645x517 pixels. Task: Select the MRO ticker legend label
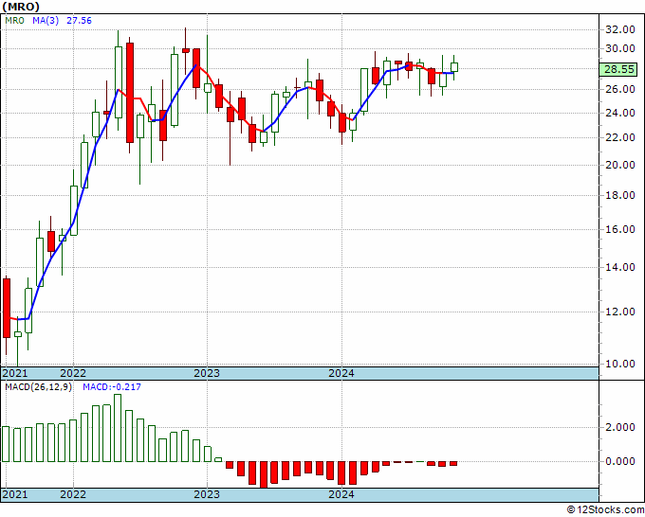click(x=15, y=21)
